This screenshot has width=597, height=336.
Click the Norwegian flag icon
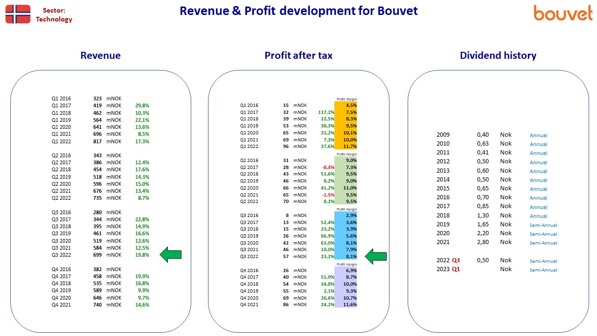(18, 14)
